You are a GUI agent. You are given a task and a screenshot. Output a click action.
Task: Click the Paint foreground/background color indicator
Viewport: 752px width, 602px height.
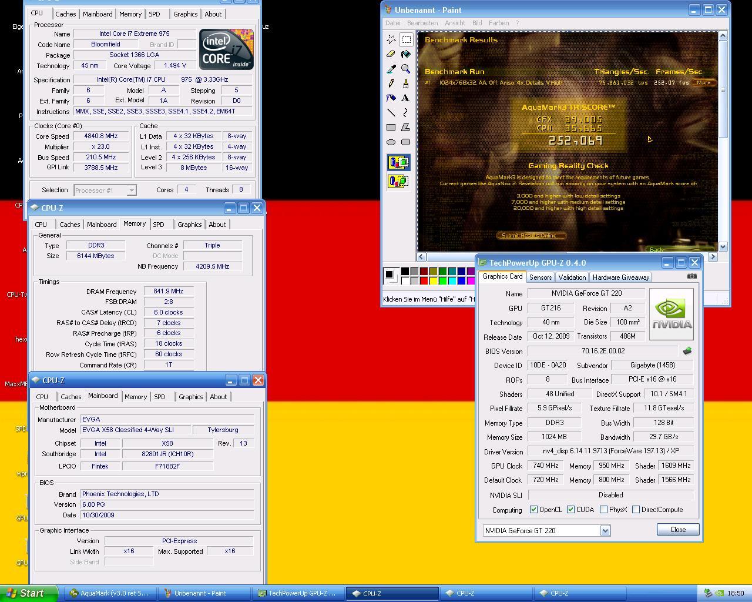tap(390, 275)
